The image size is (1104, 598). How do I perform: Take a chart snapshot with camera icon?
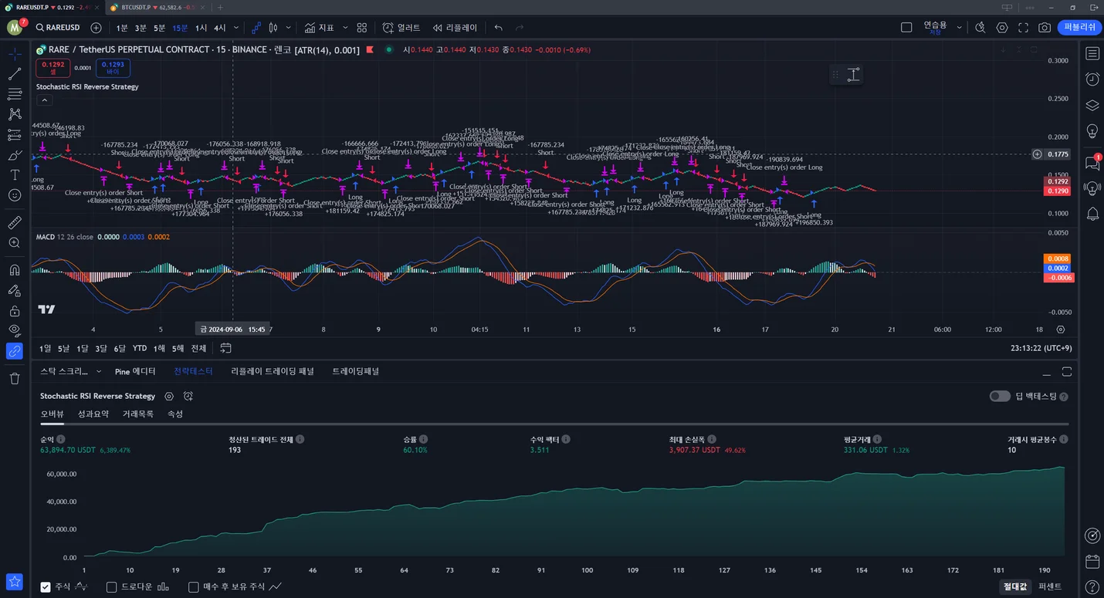(1045, 28)
